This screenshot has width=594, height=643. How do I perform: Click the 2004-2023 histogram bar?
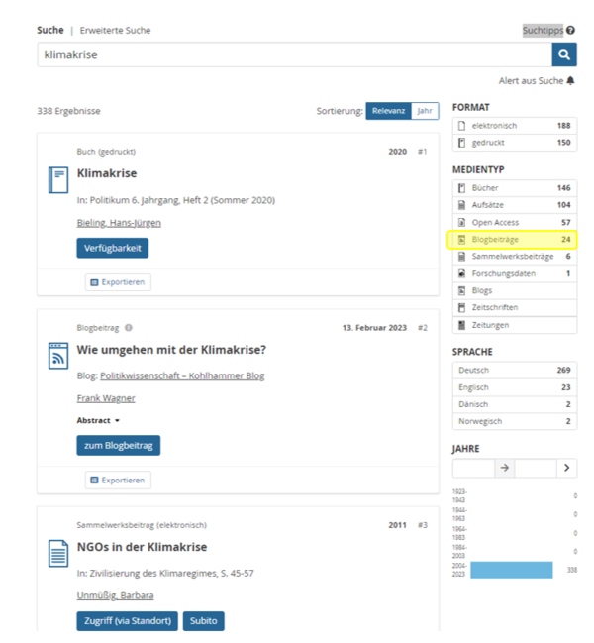tap(511, 570)
